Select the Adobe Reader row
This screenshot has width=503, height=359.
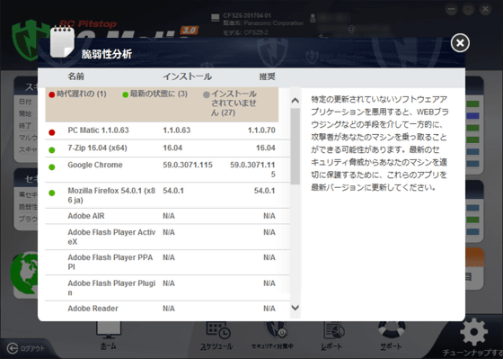(167, 309)
